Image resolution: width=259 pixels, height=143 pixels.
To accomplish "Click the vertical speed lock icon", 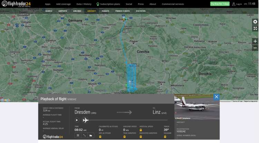I will point(141,130).
